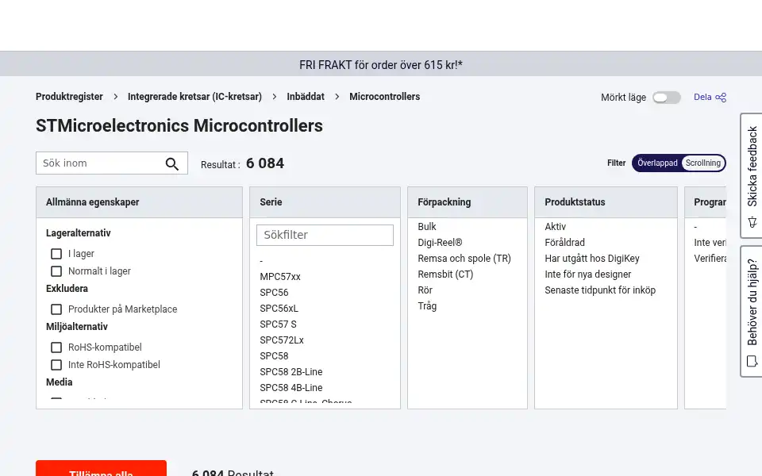
Task: Select Inte för nya designer status
Action: click(587, 274)
